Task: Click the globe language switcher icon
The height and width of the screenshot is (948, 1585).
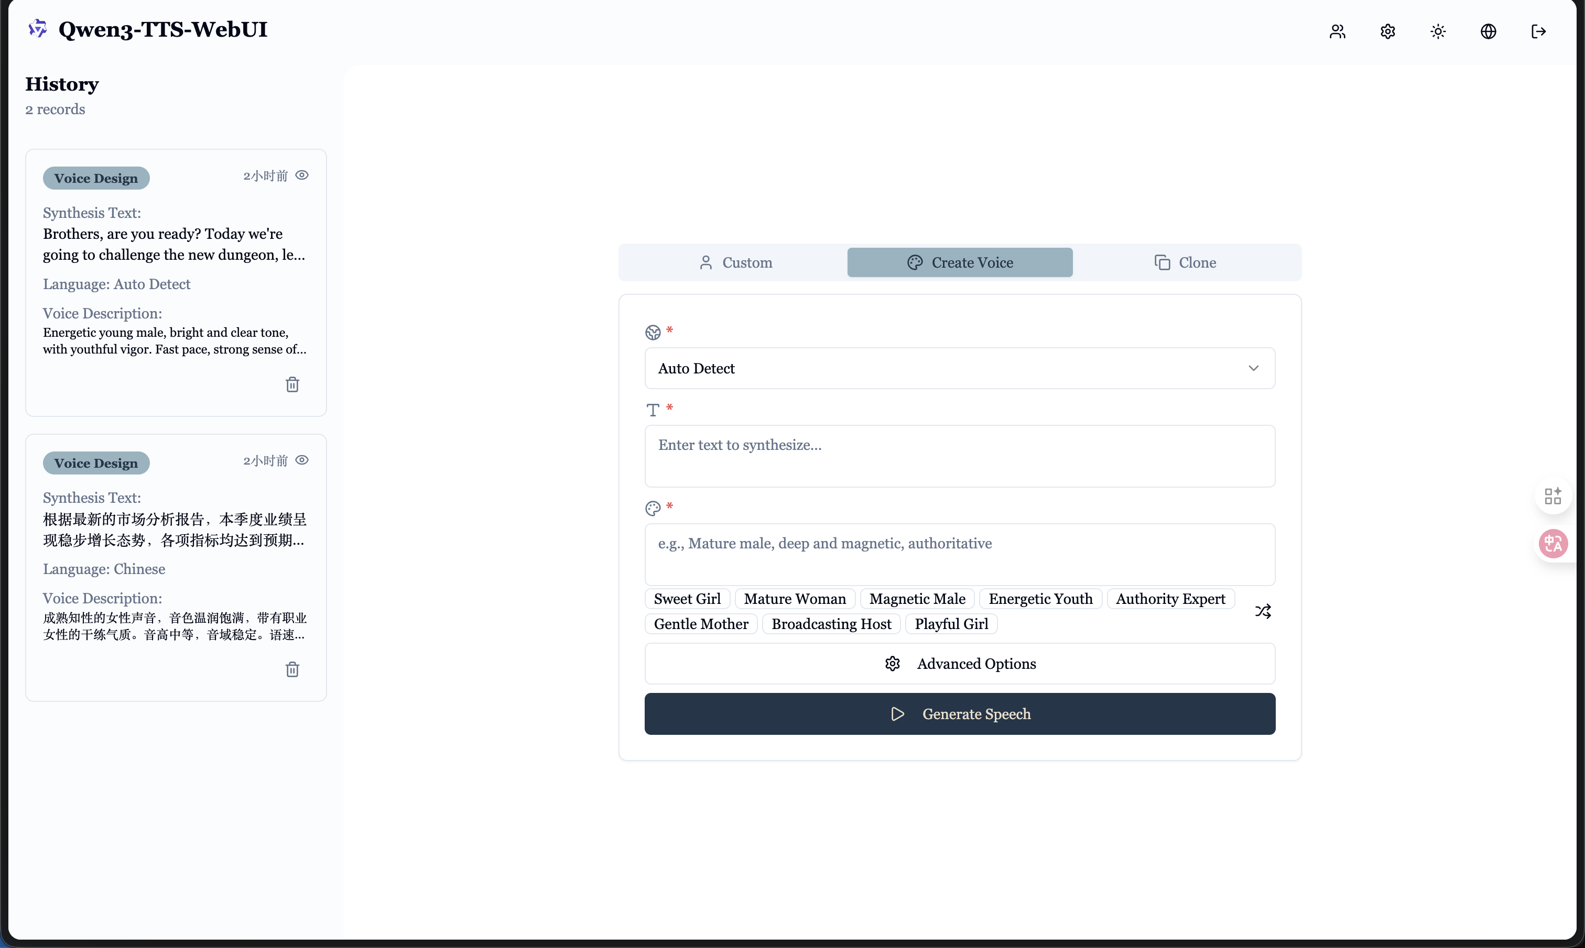Action: [x=1488, y=31]
